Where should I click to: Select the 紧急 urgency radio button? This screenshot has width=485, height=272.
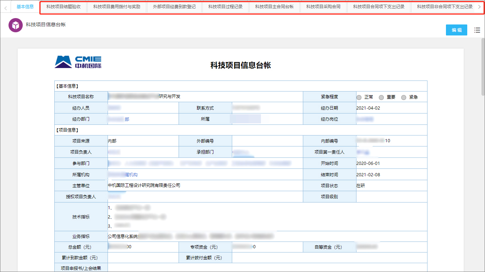(404, 97)
